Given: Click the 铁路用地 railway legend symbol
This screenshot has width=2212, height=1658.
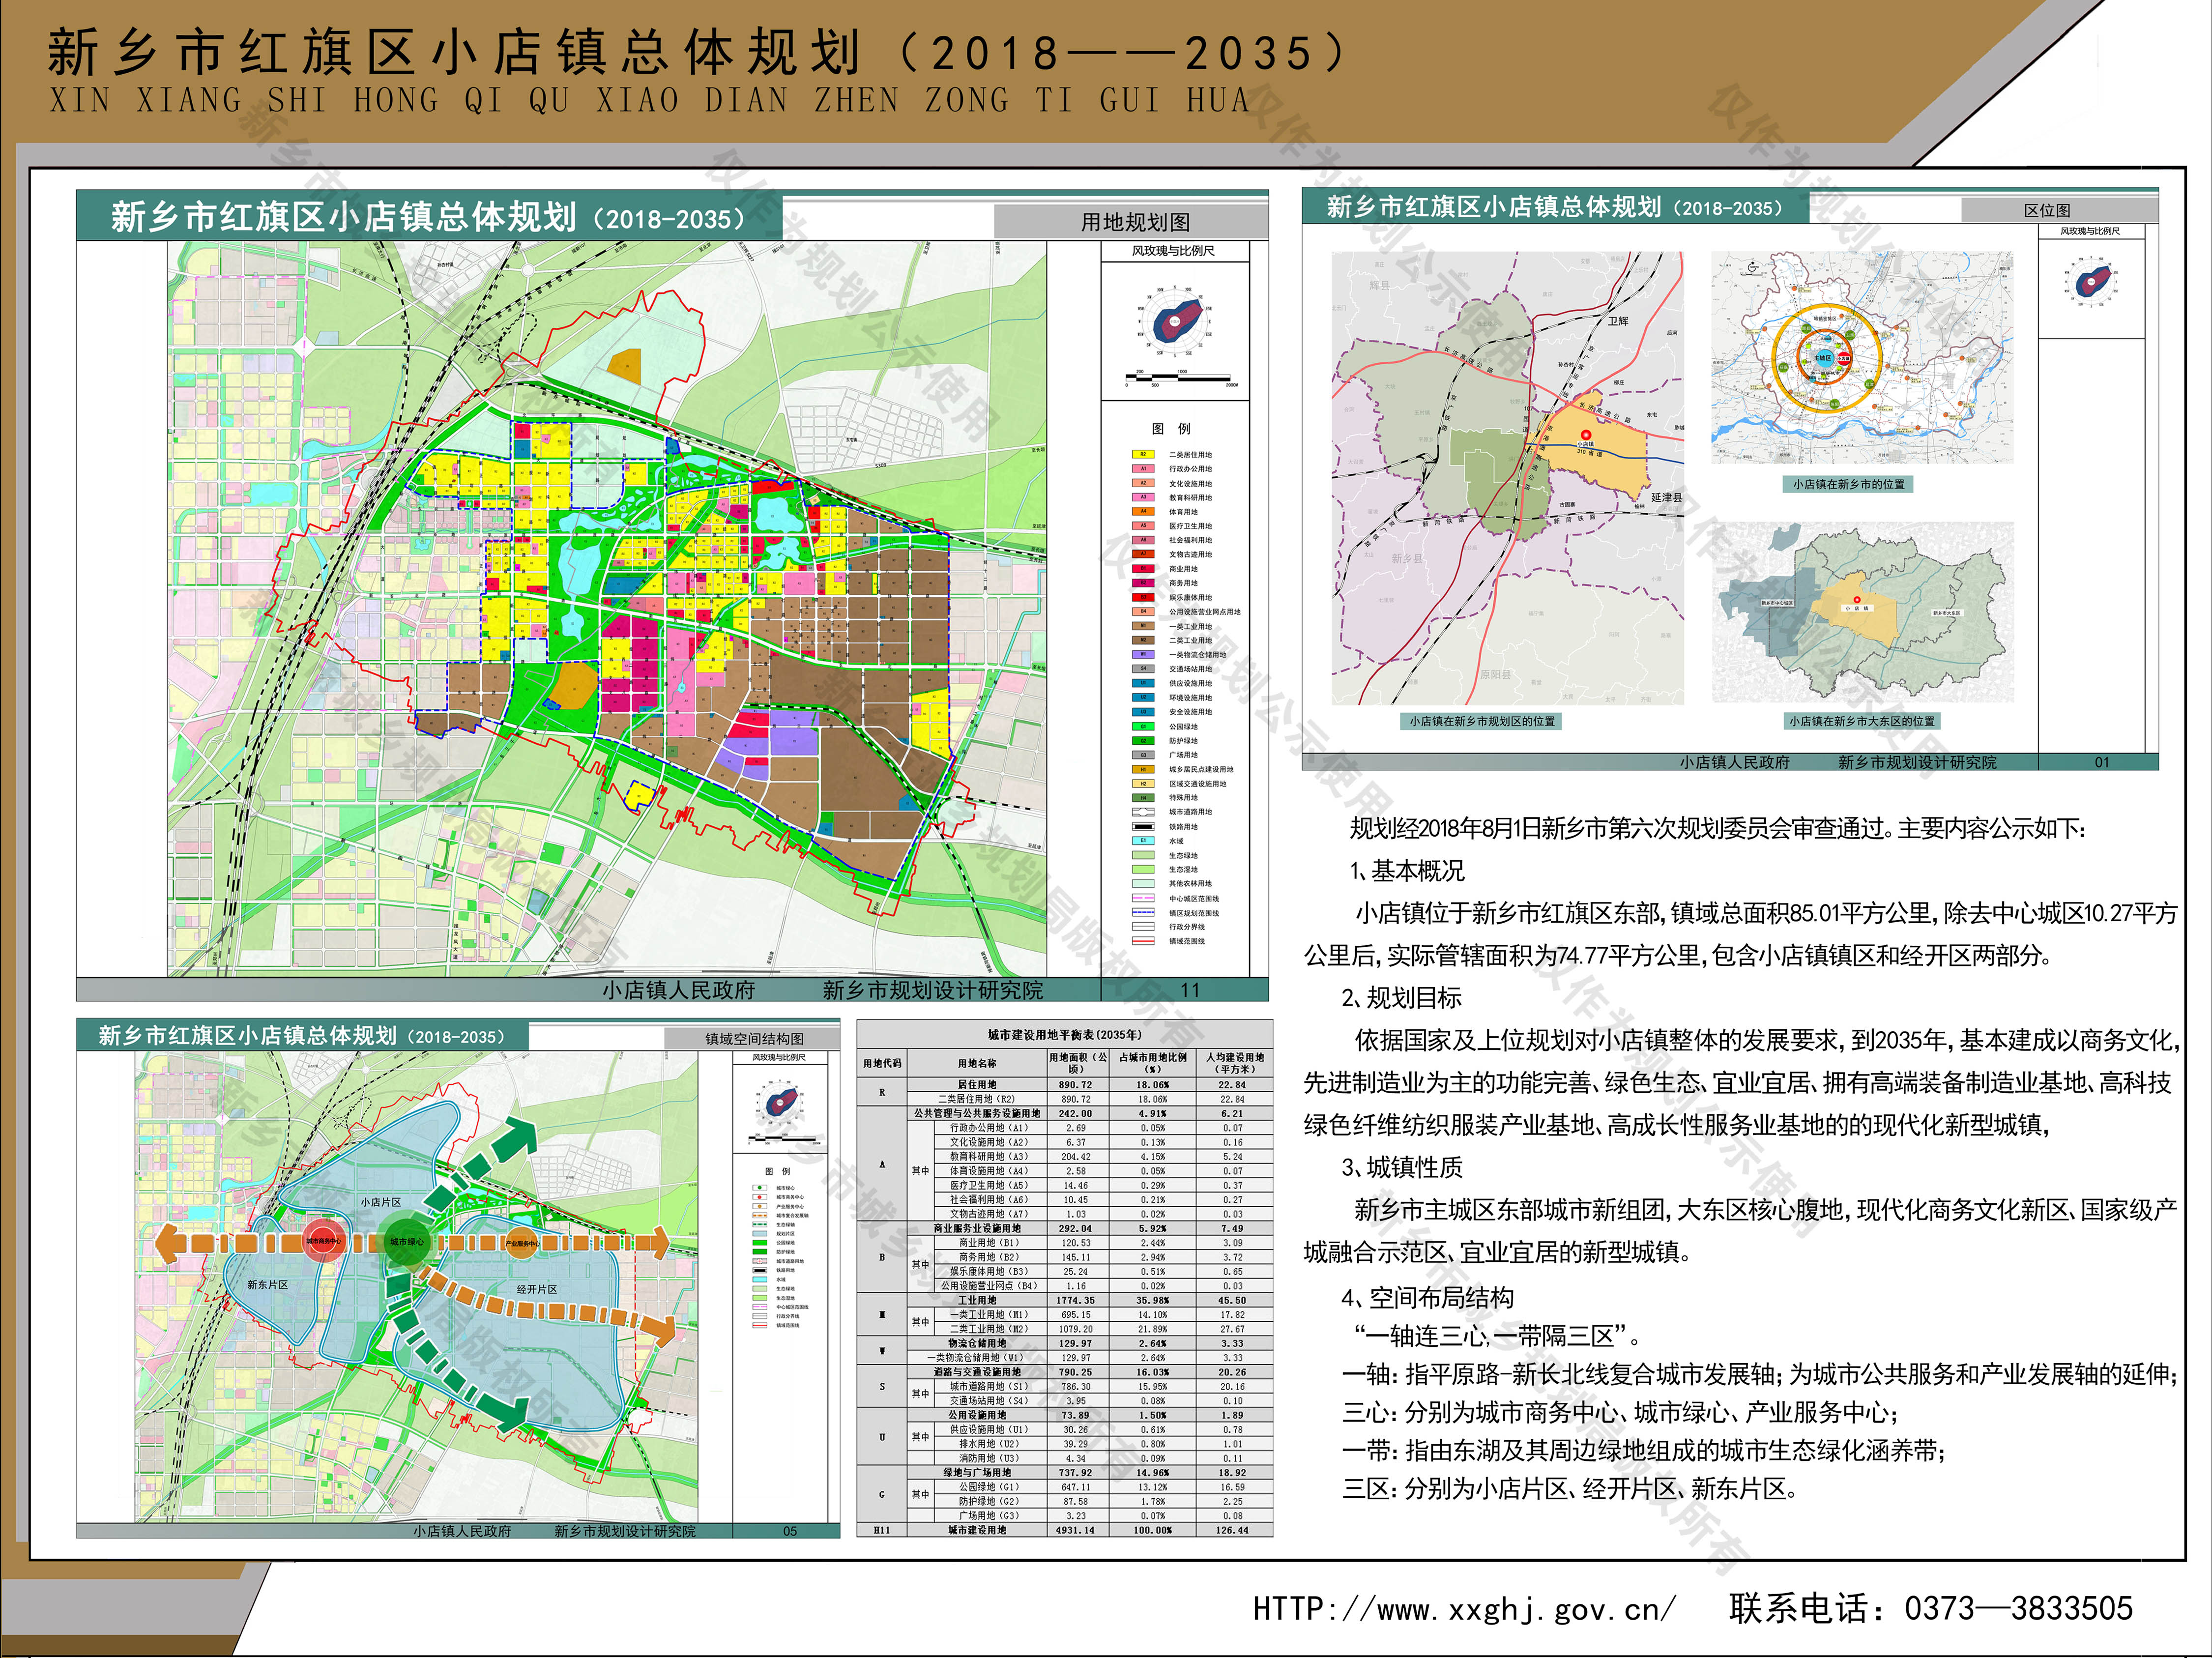Looking at the screenshot, I should [1143, 827].
